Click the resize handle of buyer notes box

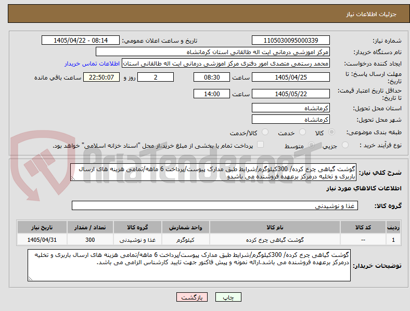pos(30,279)
